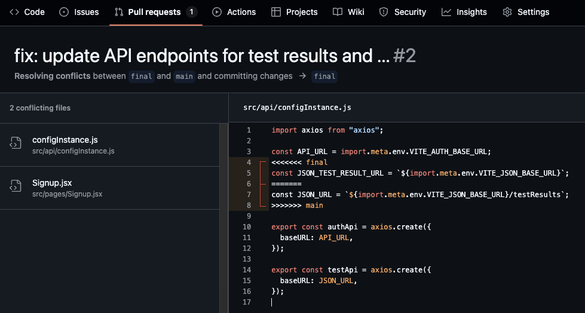Select Signup.jsx in conflicting files list
585x313 pixels.
coord(52,183)
